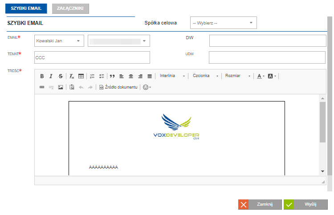
Task: Open the Rozmiar size dropdown
Action: click(238, 76)
